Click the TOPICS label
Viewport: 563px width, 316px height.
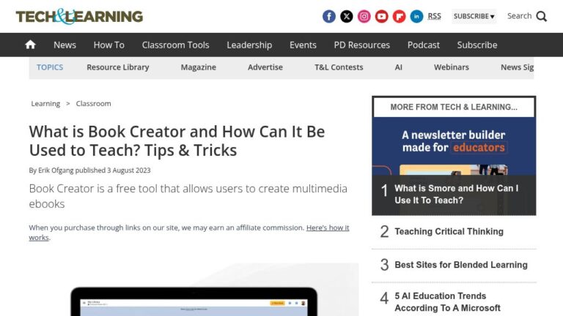(50, 67)
